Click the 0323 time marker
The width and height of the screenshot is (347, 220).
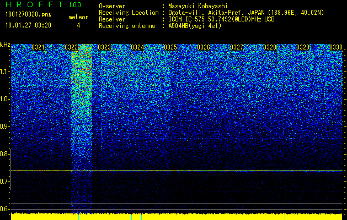click(x=104, y=47)
